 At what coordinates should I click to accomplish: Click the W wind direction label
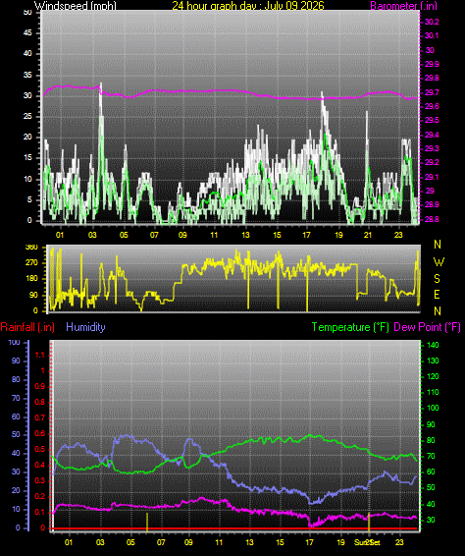[439, 261]
